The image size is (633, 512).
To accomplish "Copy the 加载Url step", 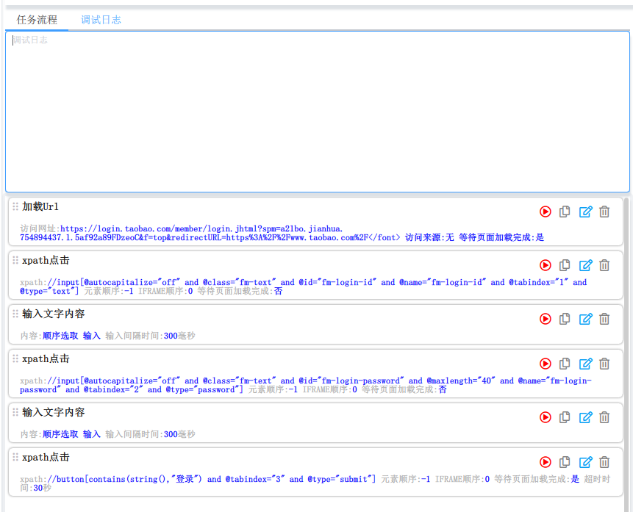I will (x=565, y=212).
